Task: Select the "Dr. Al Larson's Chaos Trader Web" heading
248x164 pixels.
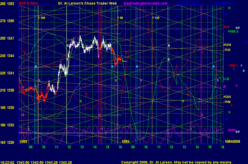Action: [87, 3]
